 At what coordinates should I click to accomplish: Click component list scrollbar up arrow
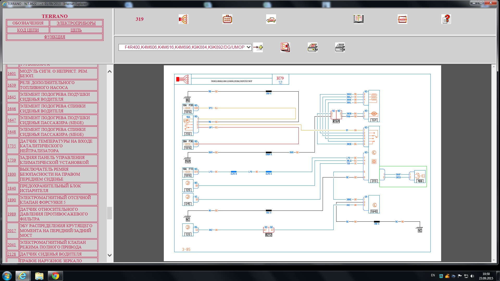[110, 72]
